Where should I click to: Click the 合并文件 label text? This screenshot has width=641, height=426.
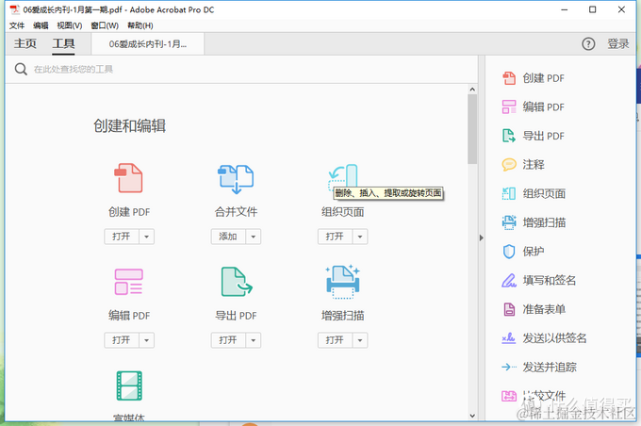pyautogui.click(x=236, y=212)
